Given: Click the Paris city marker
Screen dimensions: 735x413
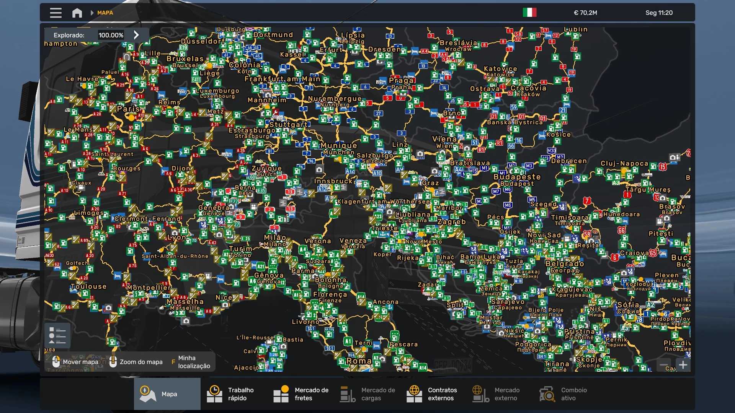Looking at the screenshot, I should tap(131, 118).
